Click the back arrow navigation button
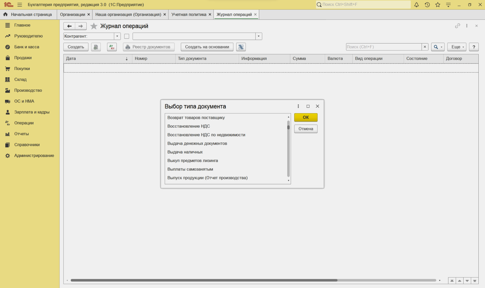Viewport: 485px width, 288px height. 69,26
